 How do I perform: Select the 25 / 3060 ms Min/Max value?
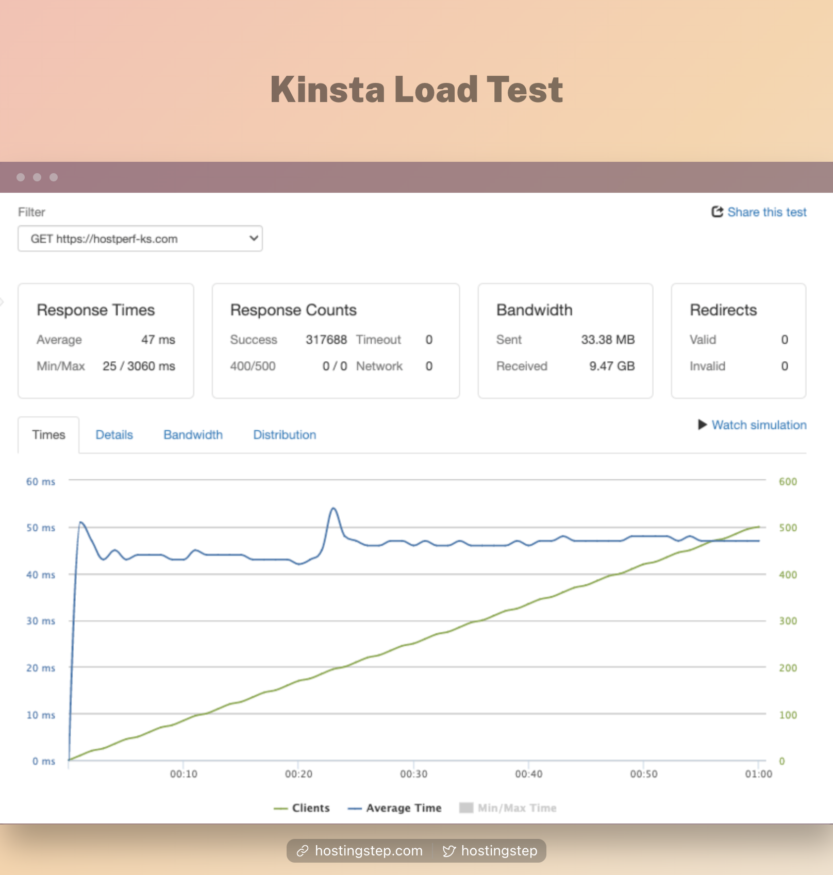pyautogui.click(x=139, y=366)
